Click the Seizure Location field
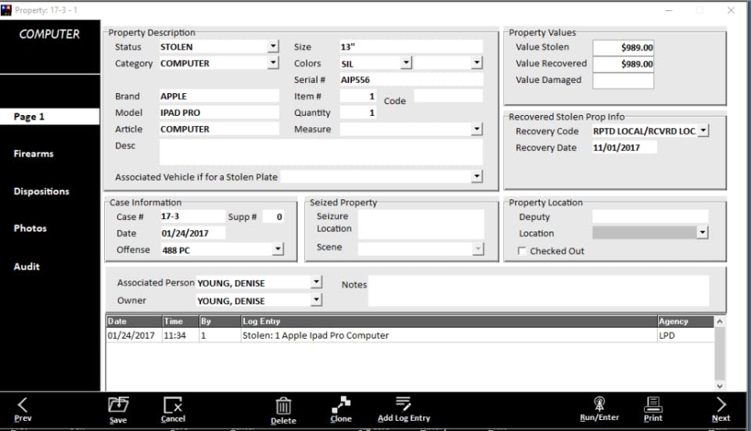This screenshot has width=751, height=431. coord(421,224)
